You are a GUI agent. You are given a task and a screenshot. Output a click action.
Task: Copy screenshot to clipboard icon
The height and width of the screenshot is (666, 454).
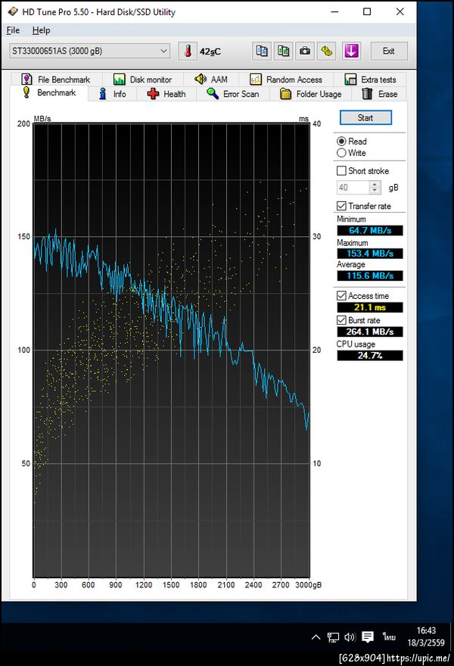283,51
